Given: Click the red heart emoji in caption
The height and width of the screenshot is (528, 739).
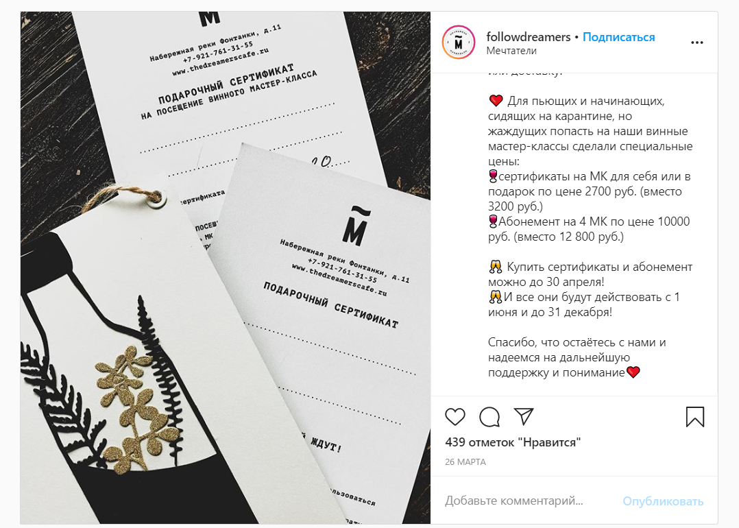Looking at the screenshot, I should pos(496,100).
